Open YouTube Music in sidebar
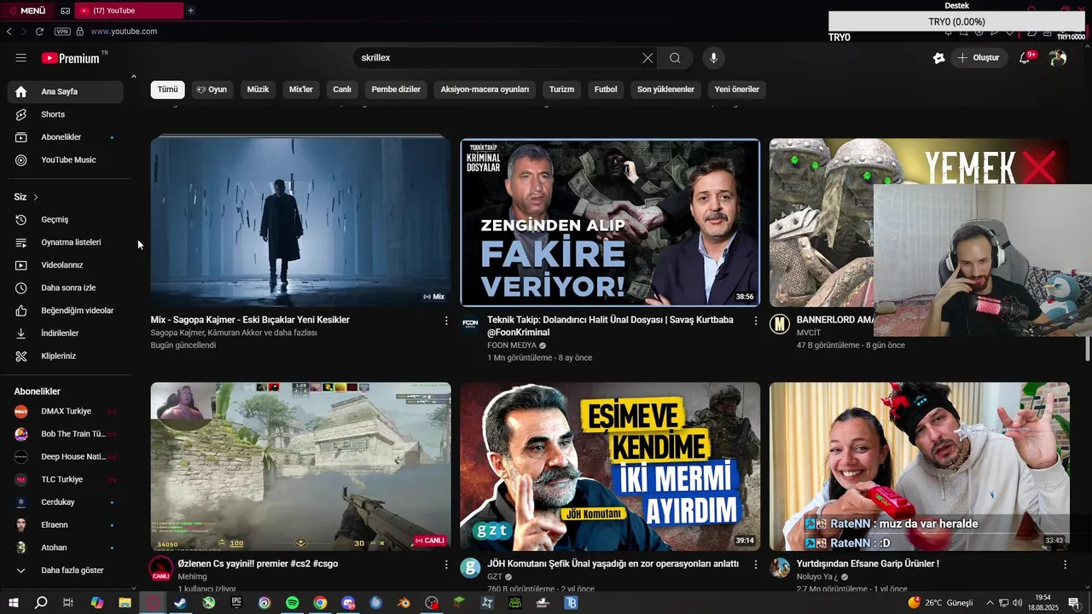Viewport: 1092px width, 614px height. pos(65,160)
